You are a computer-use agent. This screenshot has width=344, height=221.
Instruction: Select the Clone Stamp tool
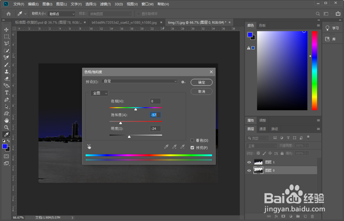tap(6, 71)
